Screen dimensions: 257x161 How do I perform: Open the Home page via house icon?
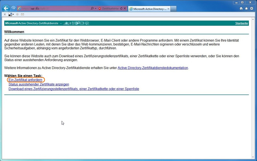pyautogui.click(x=241, y=9)
